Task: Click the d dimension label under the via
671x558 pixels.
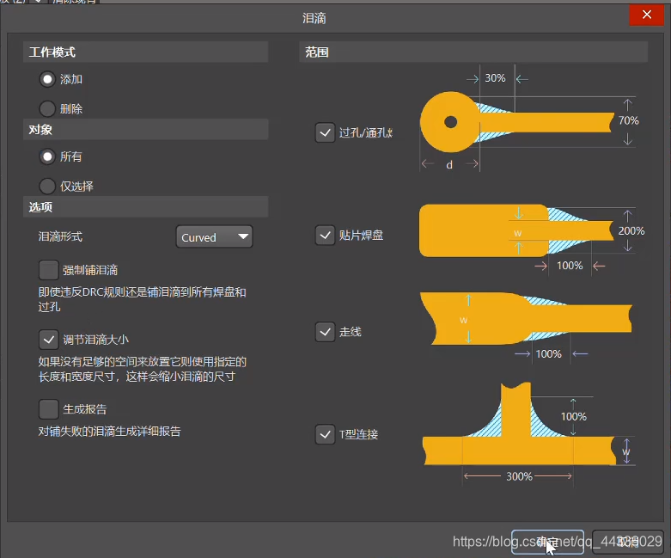Action: tap(449, 165)
